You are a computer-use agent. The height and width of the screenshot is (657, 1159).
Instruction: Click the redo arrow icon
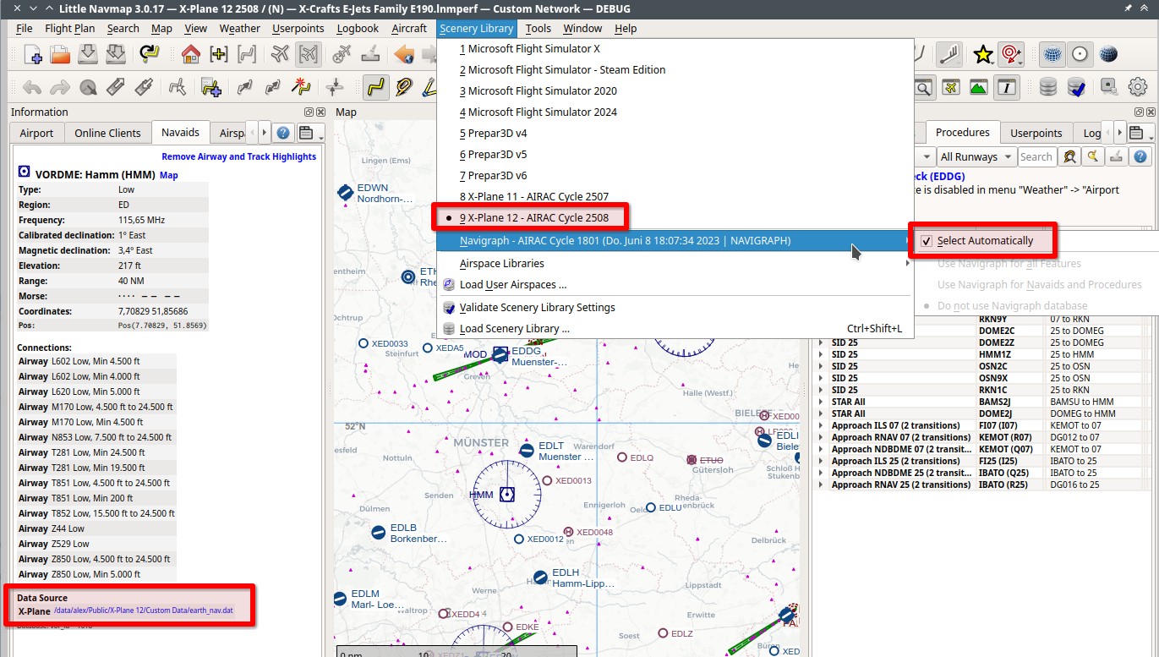tap(60, 87)
